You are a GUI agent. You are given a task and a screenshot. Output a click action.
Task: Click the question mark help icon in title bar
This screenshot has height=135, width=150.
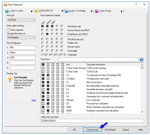click(x=136, y=5)
